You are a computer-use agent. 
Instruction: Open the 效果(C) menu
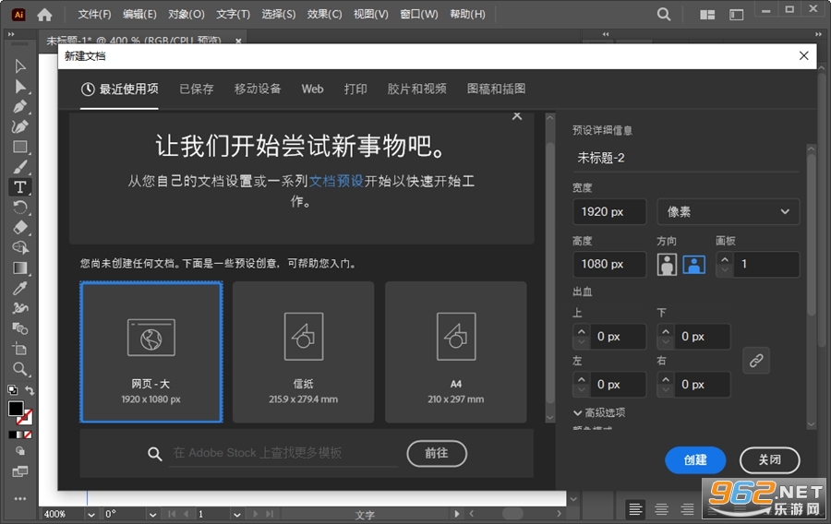324,14
